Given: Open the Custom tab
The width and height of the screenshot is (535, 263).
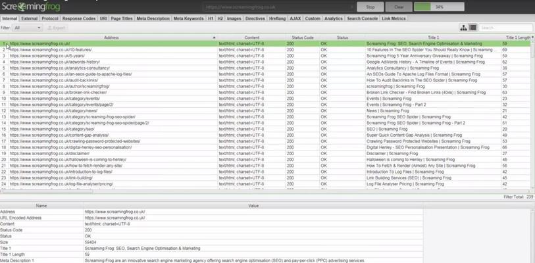Looking at the screenshot, I should (x=313, y=19).
